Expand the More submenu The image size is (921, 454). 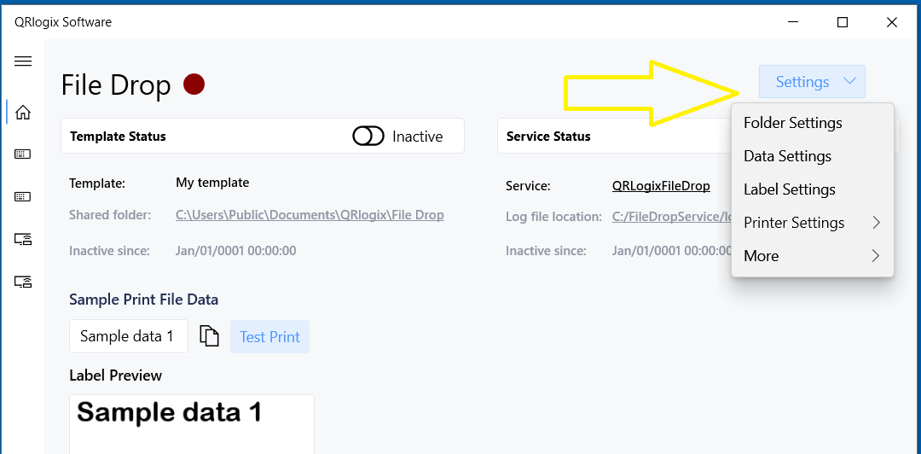[813, 256]
